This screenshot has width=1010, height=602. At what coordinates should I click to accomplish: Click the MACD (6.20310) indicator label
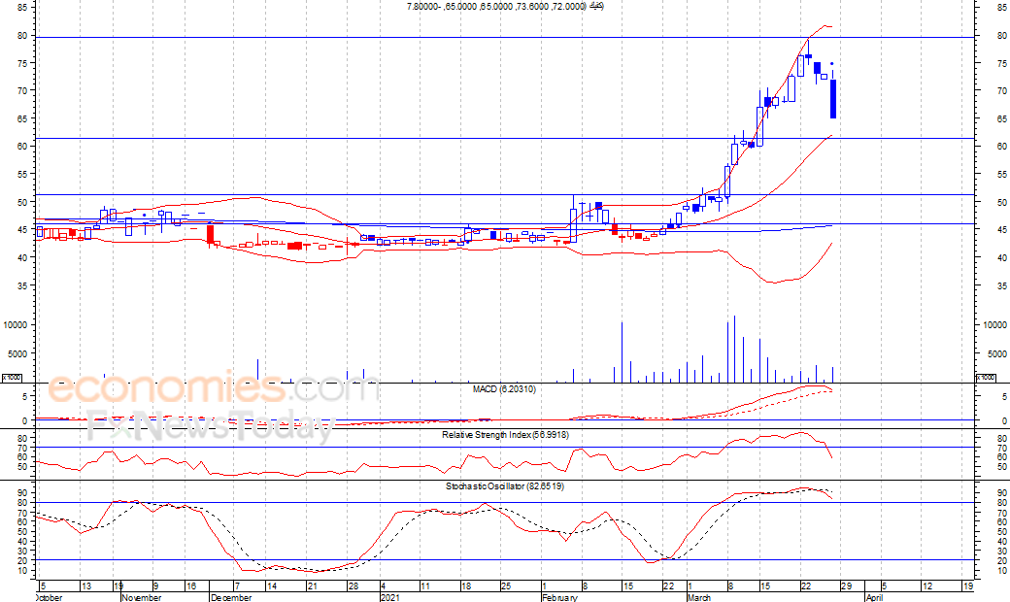[504, 389]
